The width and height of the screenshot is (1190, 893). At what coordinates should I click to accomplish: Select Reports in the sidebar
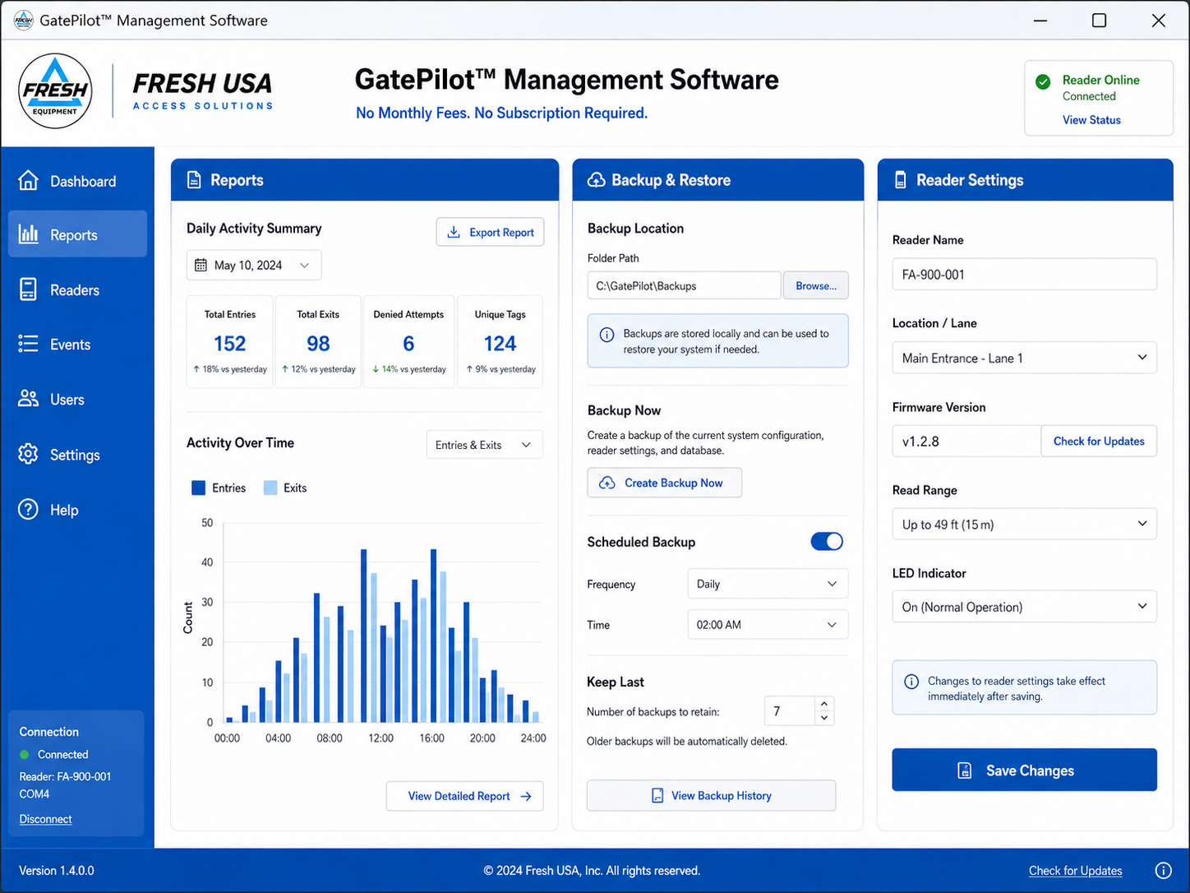tap(77, 234)
